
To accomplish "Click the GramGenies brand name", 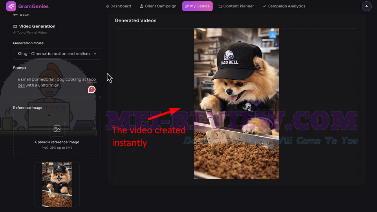I will 33,6.
